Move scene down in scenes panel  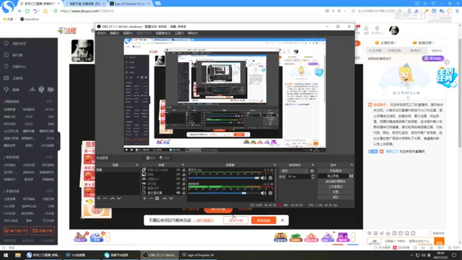(119, 198)
